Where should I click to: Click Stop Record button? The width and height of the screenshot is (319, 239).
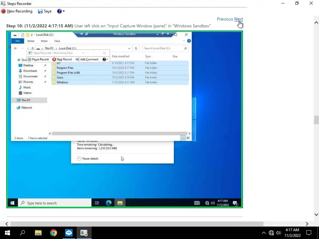point(62,59)
